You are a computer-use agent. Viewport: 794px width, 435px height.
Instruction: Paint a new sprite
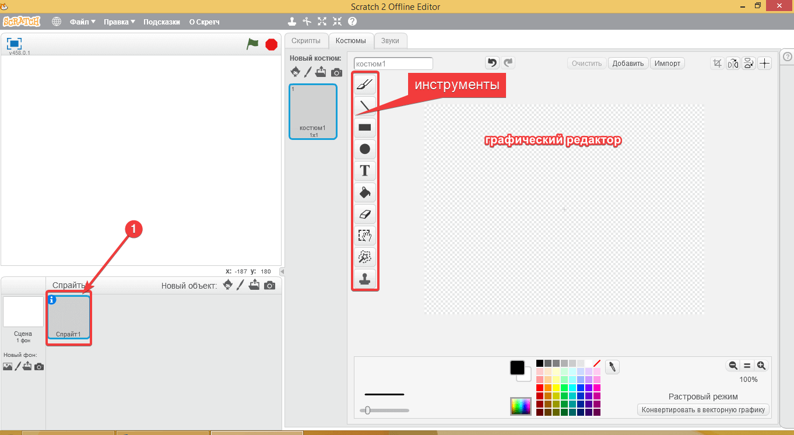pos(240,285)
